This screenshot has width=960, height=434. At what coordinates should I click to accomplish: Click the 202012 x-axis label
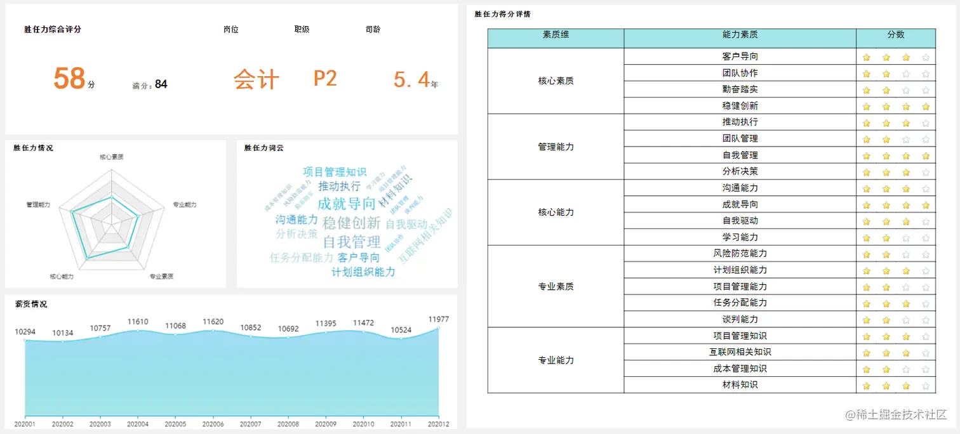point(438,424)
